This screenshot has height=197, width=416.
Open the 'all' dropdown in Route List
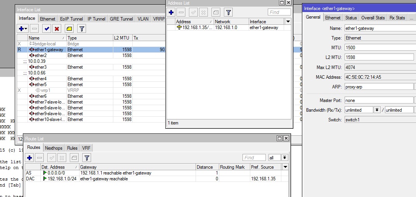click(285, 157)
